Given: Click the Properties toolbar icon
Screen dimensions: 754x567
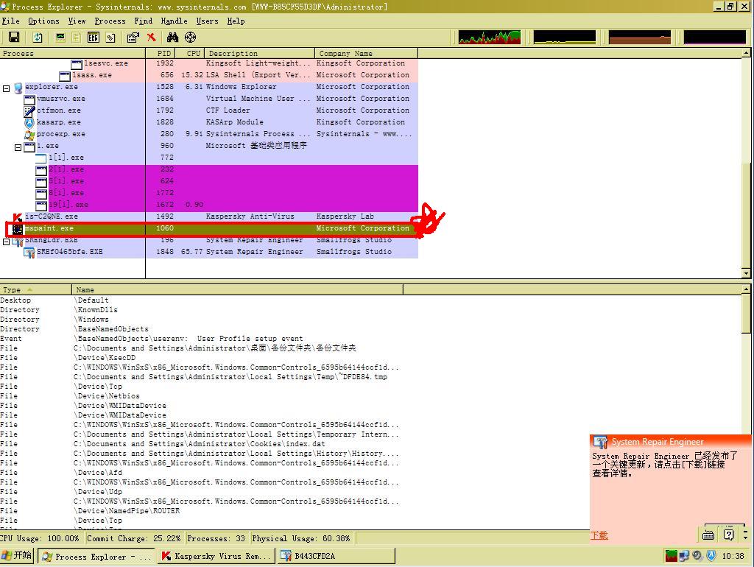Looking at the screenshot, I should point(133,37).
